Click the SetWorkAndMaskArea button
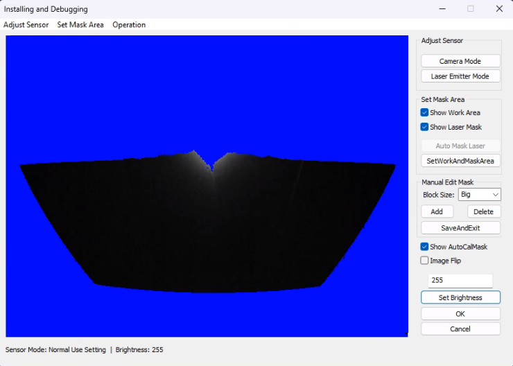Viewport: 513px width, 366px height. (460, 161)
